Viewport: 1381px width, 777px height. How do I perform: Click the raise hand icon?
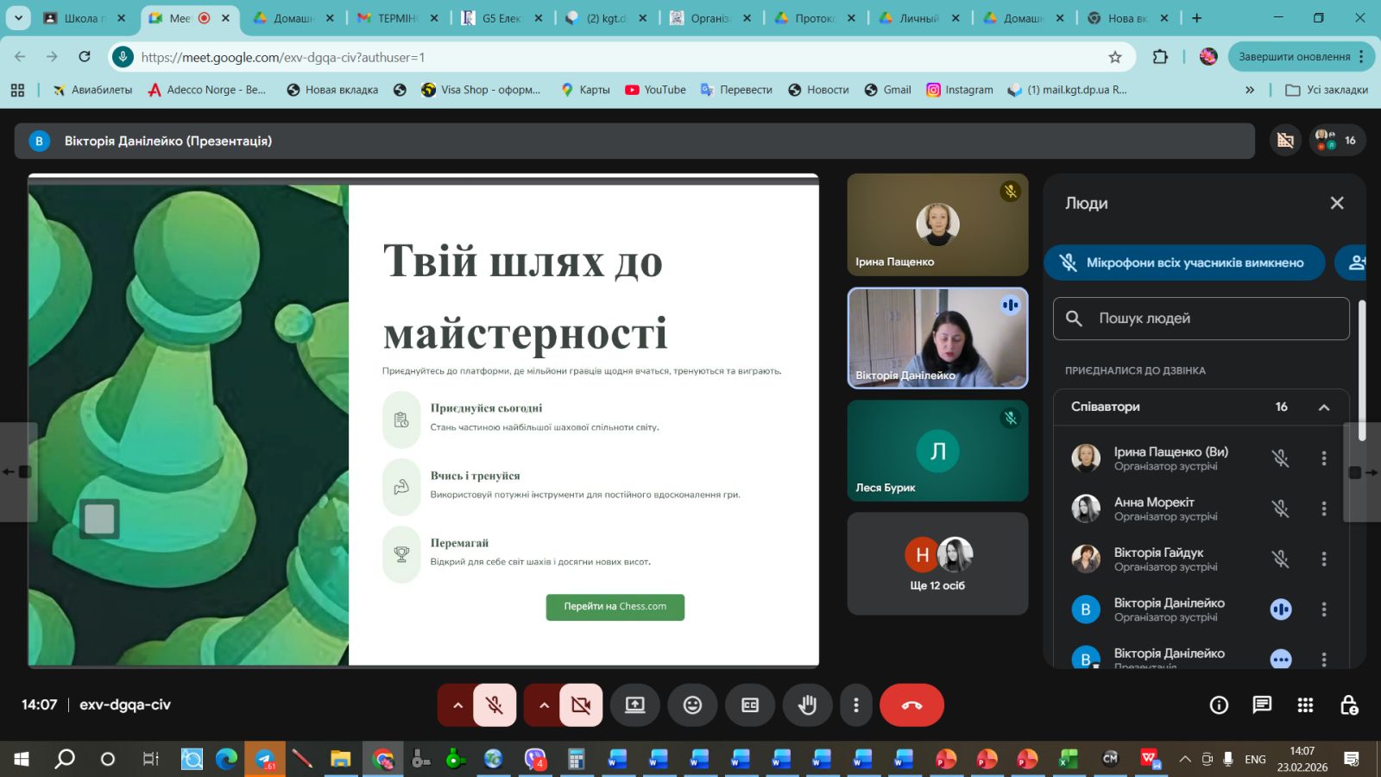(x=807, y=705)
